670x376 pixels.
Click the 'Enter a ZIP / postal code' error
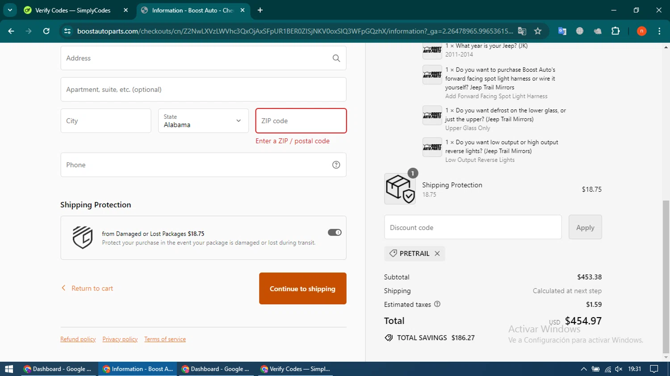coord(293,141)
